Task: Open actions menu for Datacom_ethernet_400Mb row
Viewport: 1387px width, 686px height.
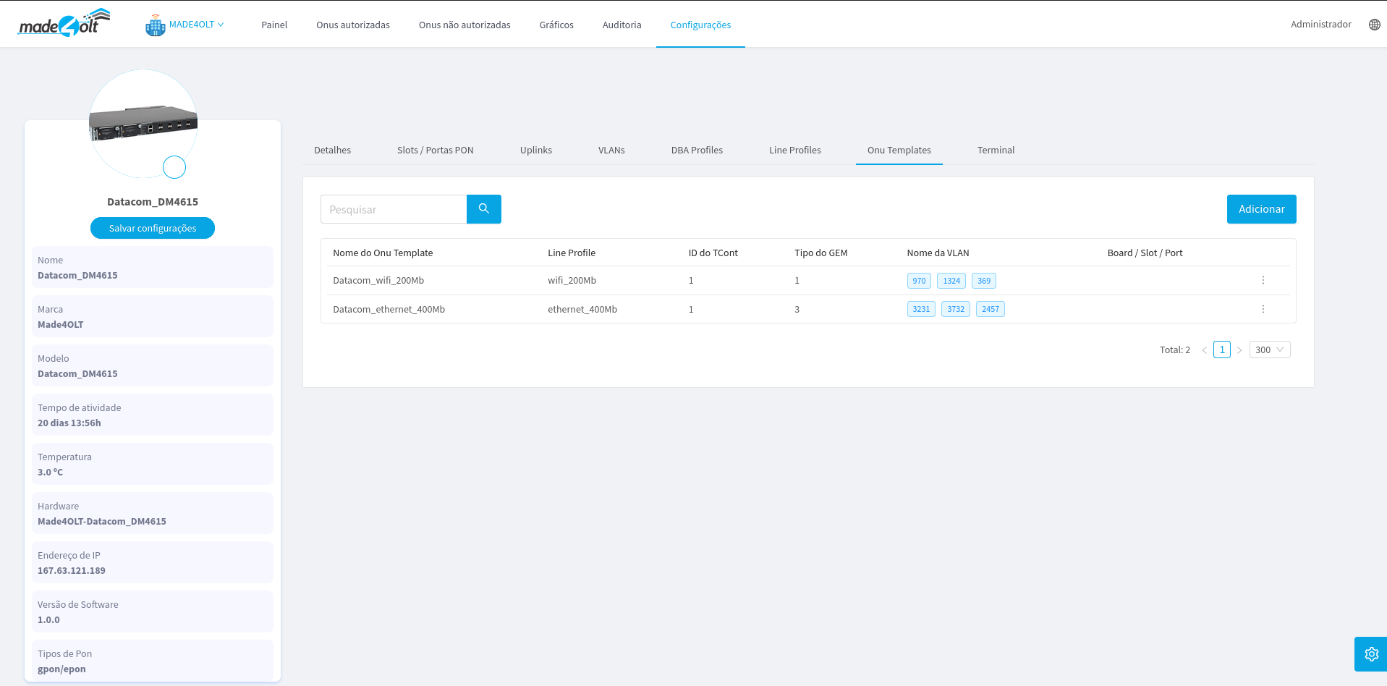Action: pyautogui.click(x=1263, y=309)
